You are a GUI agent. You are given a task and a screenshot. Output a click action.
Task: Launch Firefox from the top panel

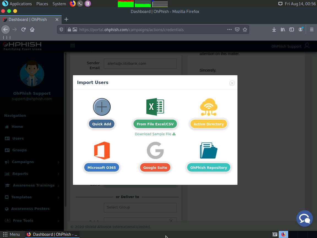(72, 3)
